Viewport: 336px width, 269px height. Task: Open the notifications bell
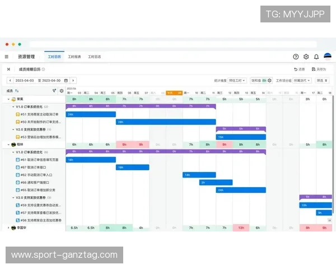316,57
